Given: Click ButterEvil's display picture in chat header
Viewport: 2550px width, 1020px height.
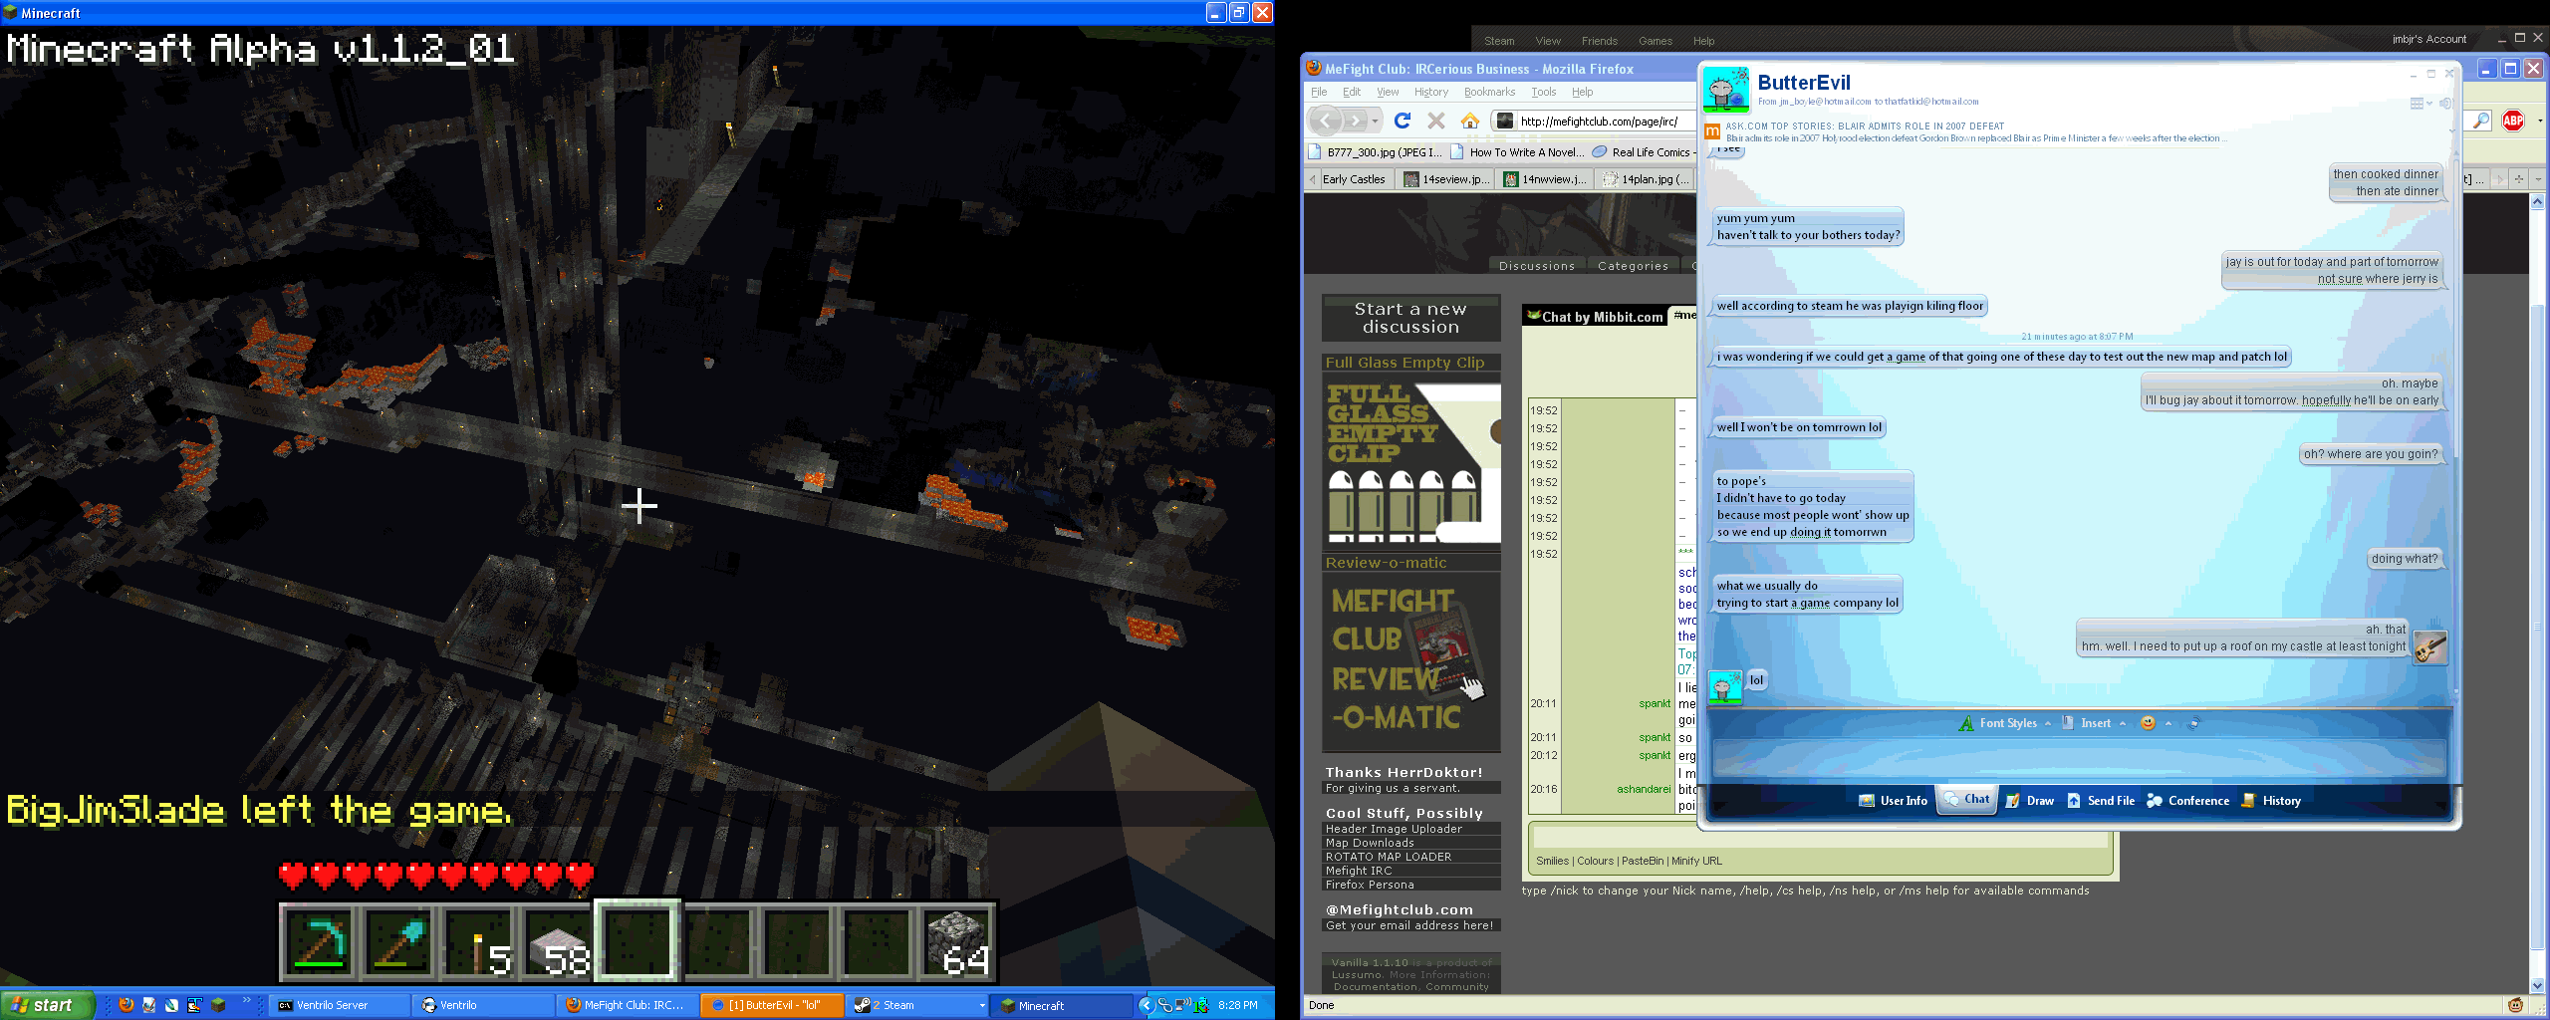Looking at the screenshot, I should tap(1725, 91).
